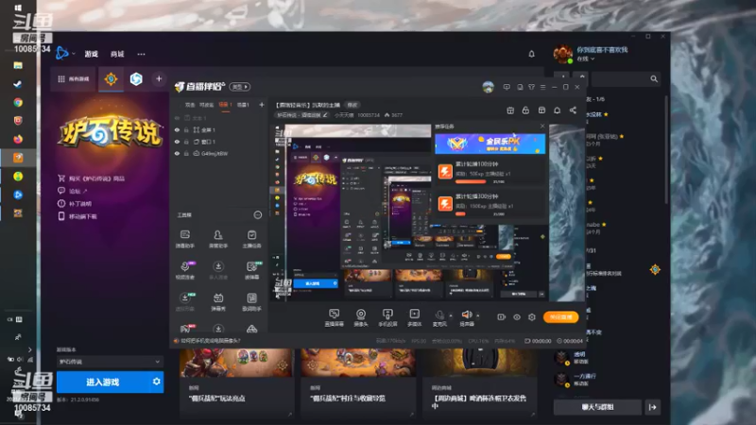
Task: Open the 论坛 forum link
Action: (73, 191)
